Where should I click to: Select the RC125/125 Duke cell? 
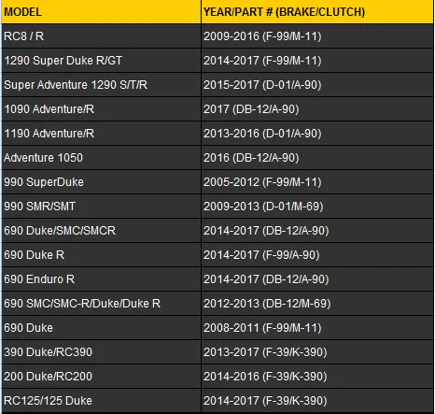click(102, 401)
